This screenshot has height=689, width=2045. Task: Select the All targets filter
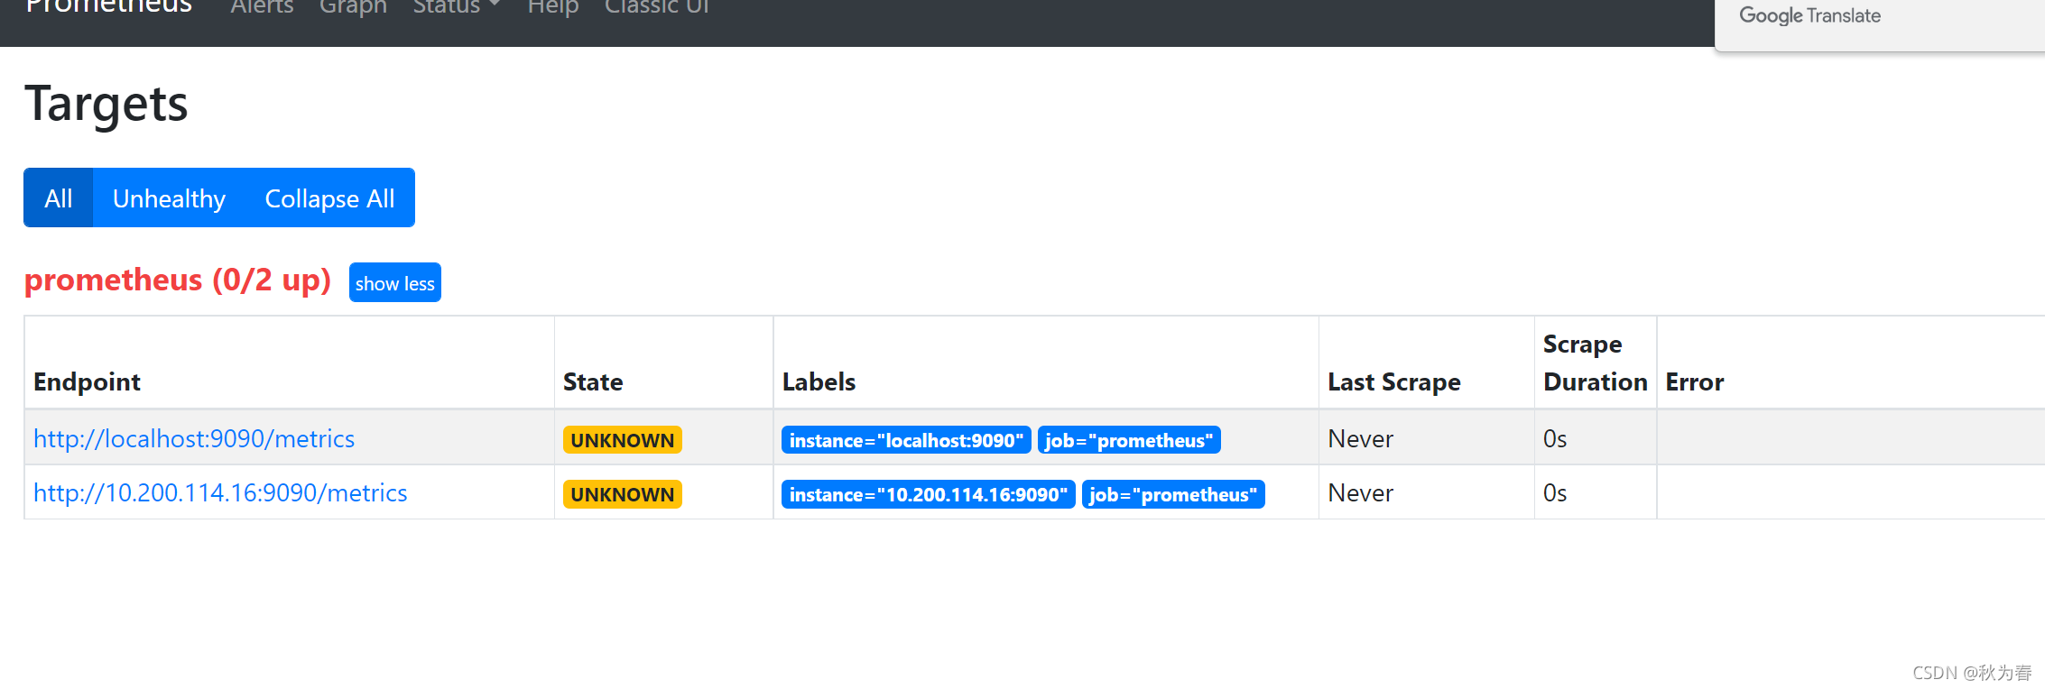click(59, 198)
